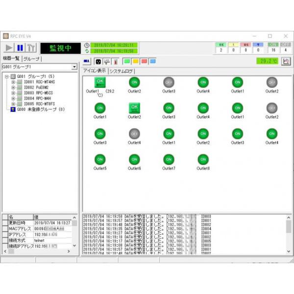Toggle the blue status filter
Viewport: 294px width, 294px height.
153,61
